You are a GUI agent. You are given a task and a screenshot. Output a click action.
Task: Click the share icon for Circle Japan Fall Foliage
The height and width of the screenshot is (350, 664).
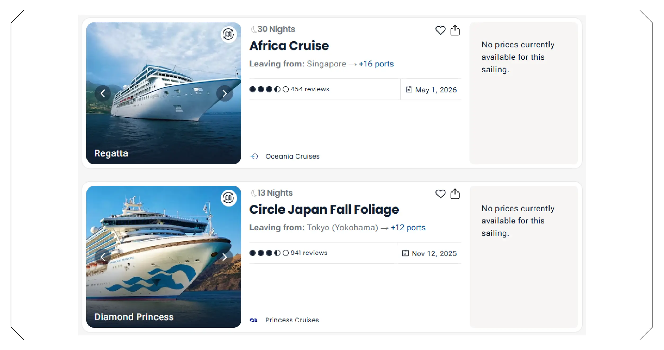[x=455, y=194]
